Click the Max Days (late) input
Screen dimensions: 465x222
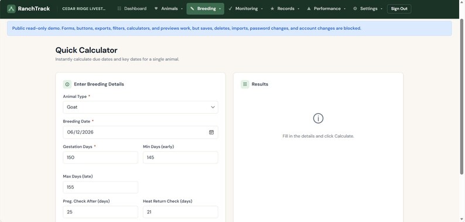click(x=100, y=187)
